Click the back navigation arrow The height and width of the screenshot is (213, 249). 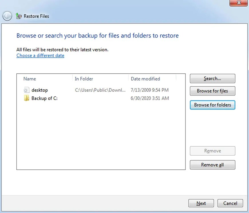tap(7, 16)
